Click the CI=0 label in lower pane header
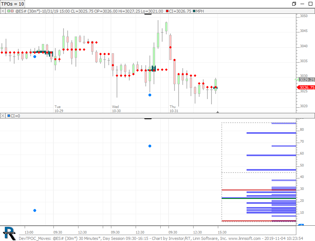 point(15,116)
